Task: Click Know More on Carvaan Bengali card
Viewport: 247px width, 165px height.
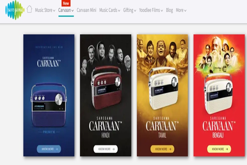Action: [x=219, y=149]
